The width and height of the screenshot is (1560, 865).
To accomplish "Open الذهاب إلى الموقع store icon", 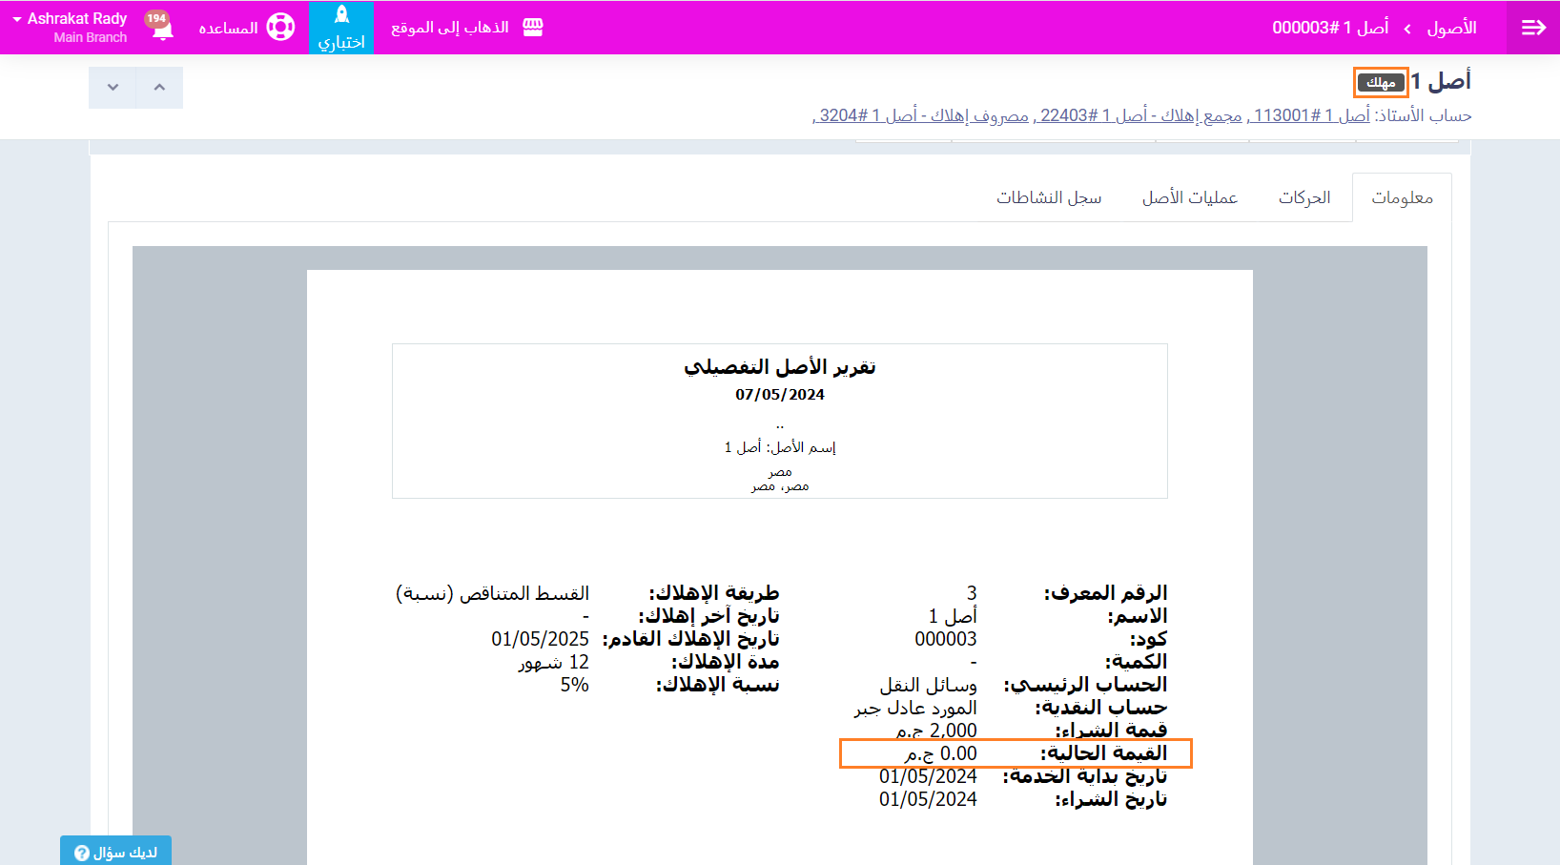I will [532, 28].
